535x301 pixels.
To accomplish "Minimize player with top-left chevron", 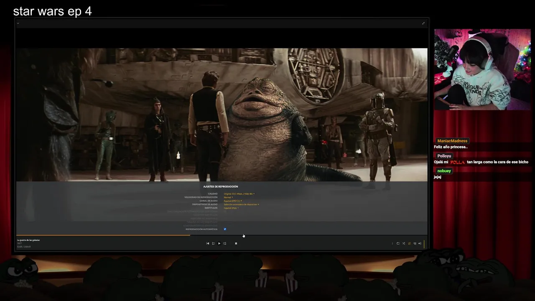I will pyautogui.click(x=18, y=23).
